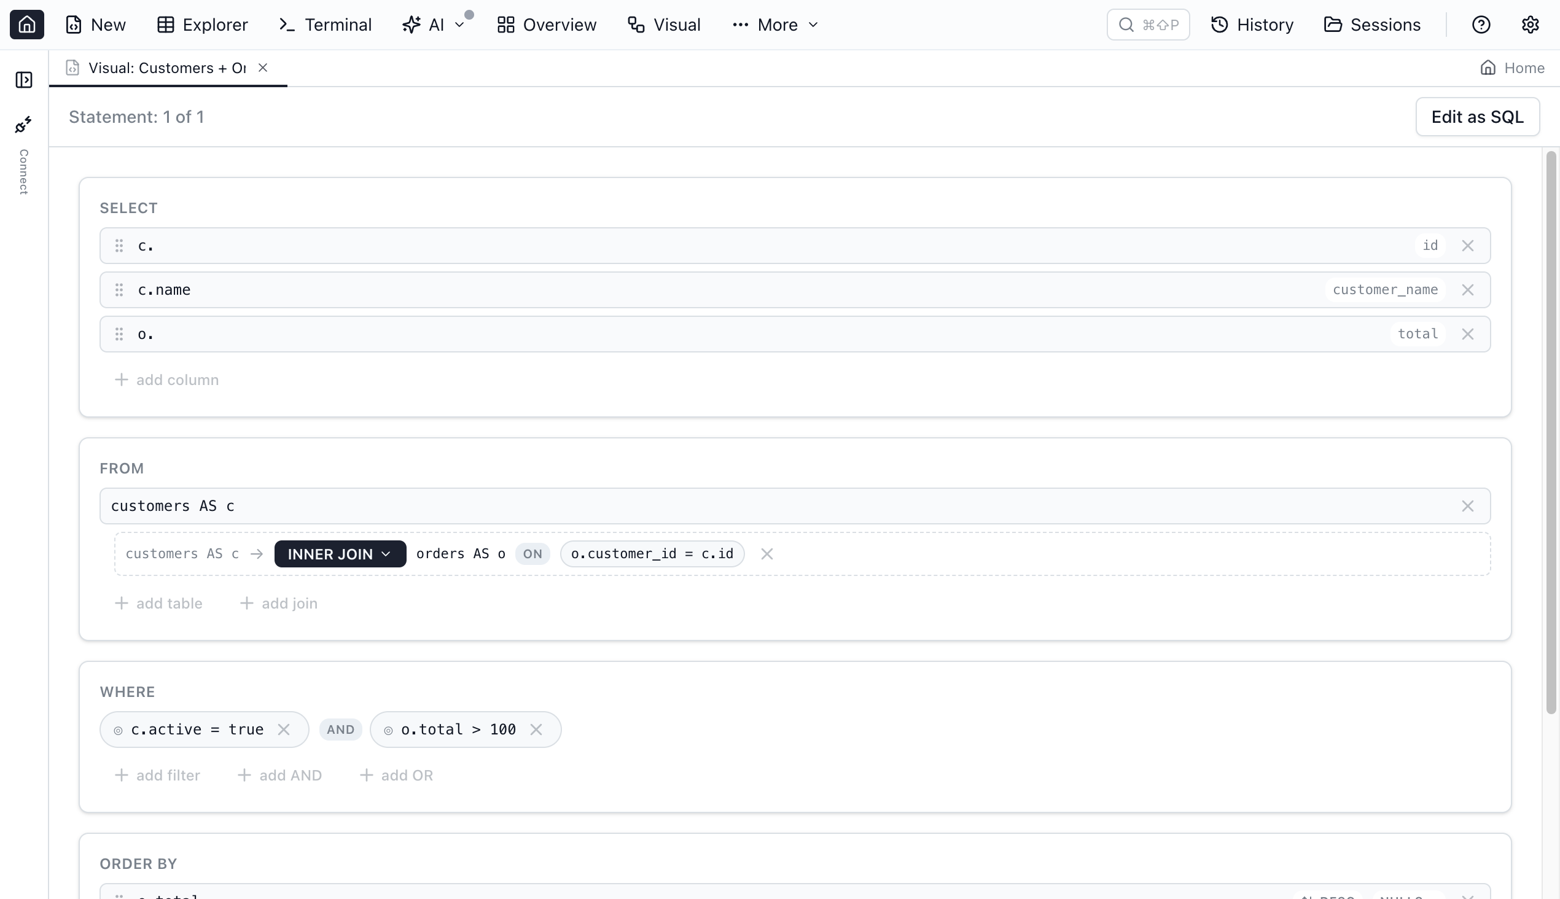Edit customers AS c table field
The width and height of the screenshot is (1560, 899).
pos(795,507)
